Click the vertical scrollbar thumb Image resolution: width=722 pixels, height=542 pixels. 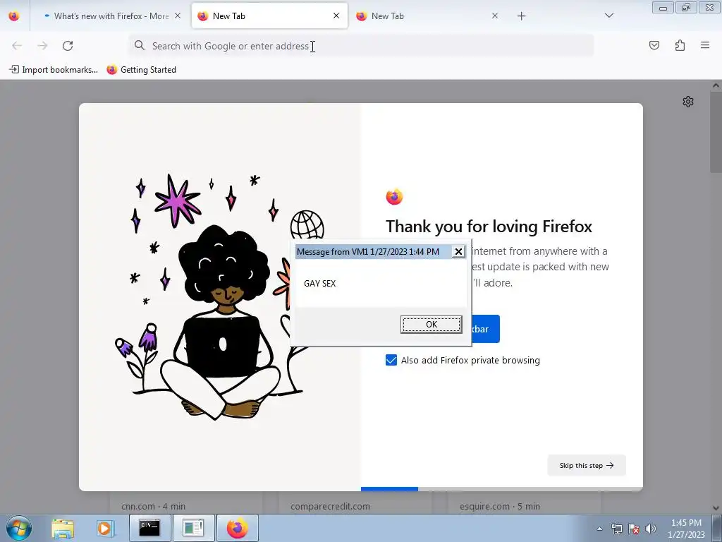(716, 132)
